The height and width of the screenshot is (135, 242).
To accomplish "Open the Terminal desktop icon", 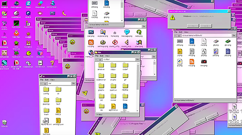I will click(x=4, y=4).
